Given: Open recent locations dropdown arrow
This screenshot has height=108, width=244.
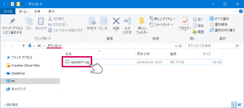Looking at the screenshot, I should pyautogui.click(x=18, y=46).
